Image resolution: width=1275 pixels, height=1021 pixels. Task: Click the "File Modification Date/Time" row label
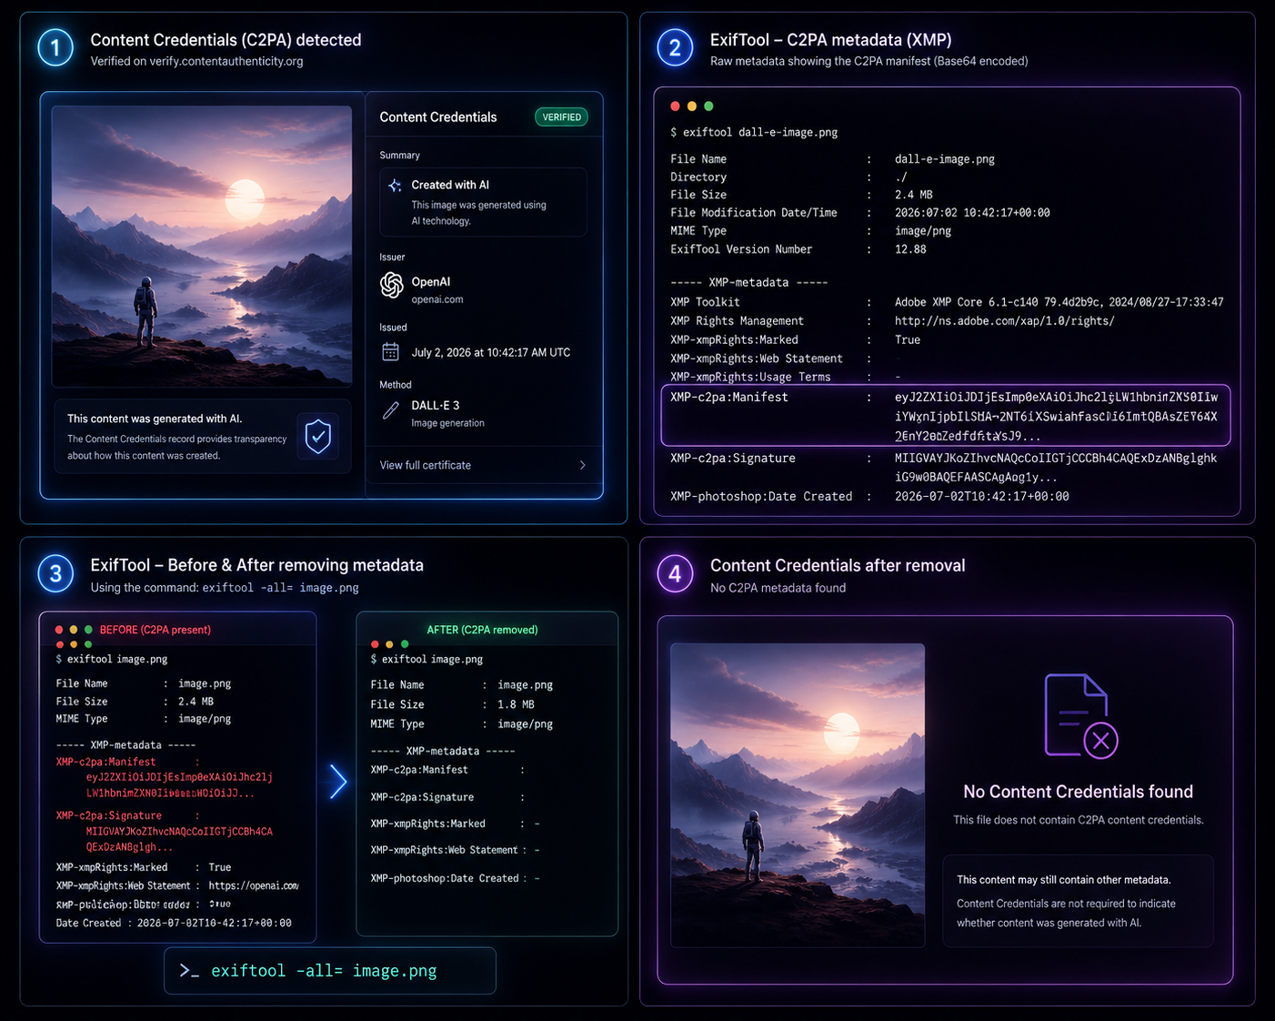click(754, 213)
